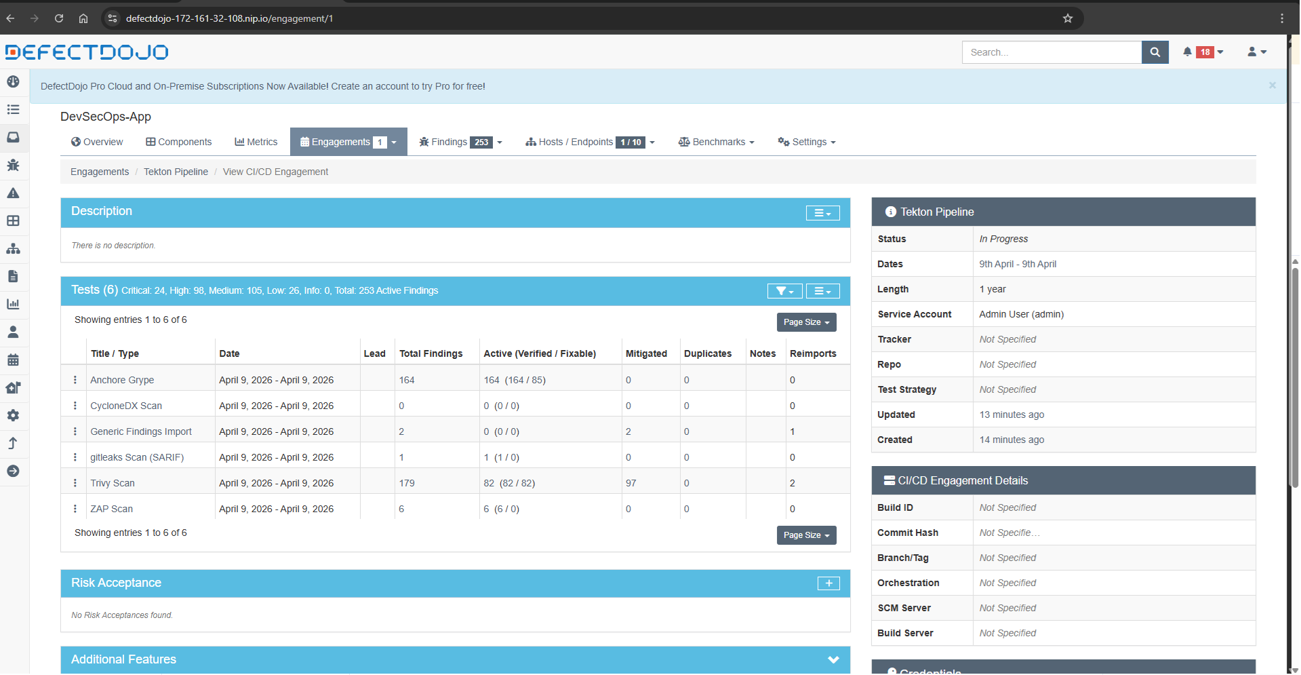Open the Anchore Grype test link

pyautogui.click(x=122, y=380)
